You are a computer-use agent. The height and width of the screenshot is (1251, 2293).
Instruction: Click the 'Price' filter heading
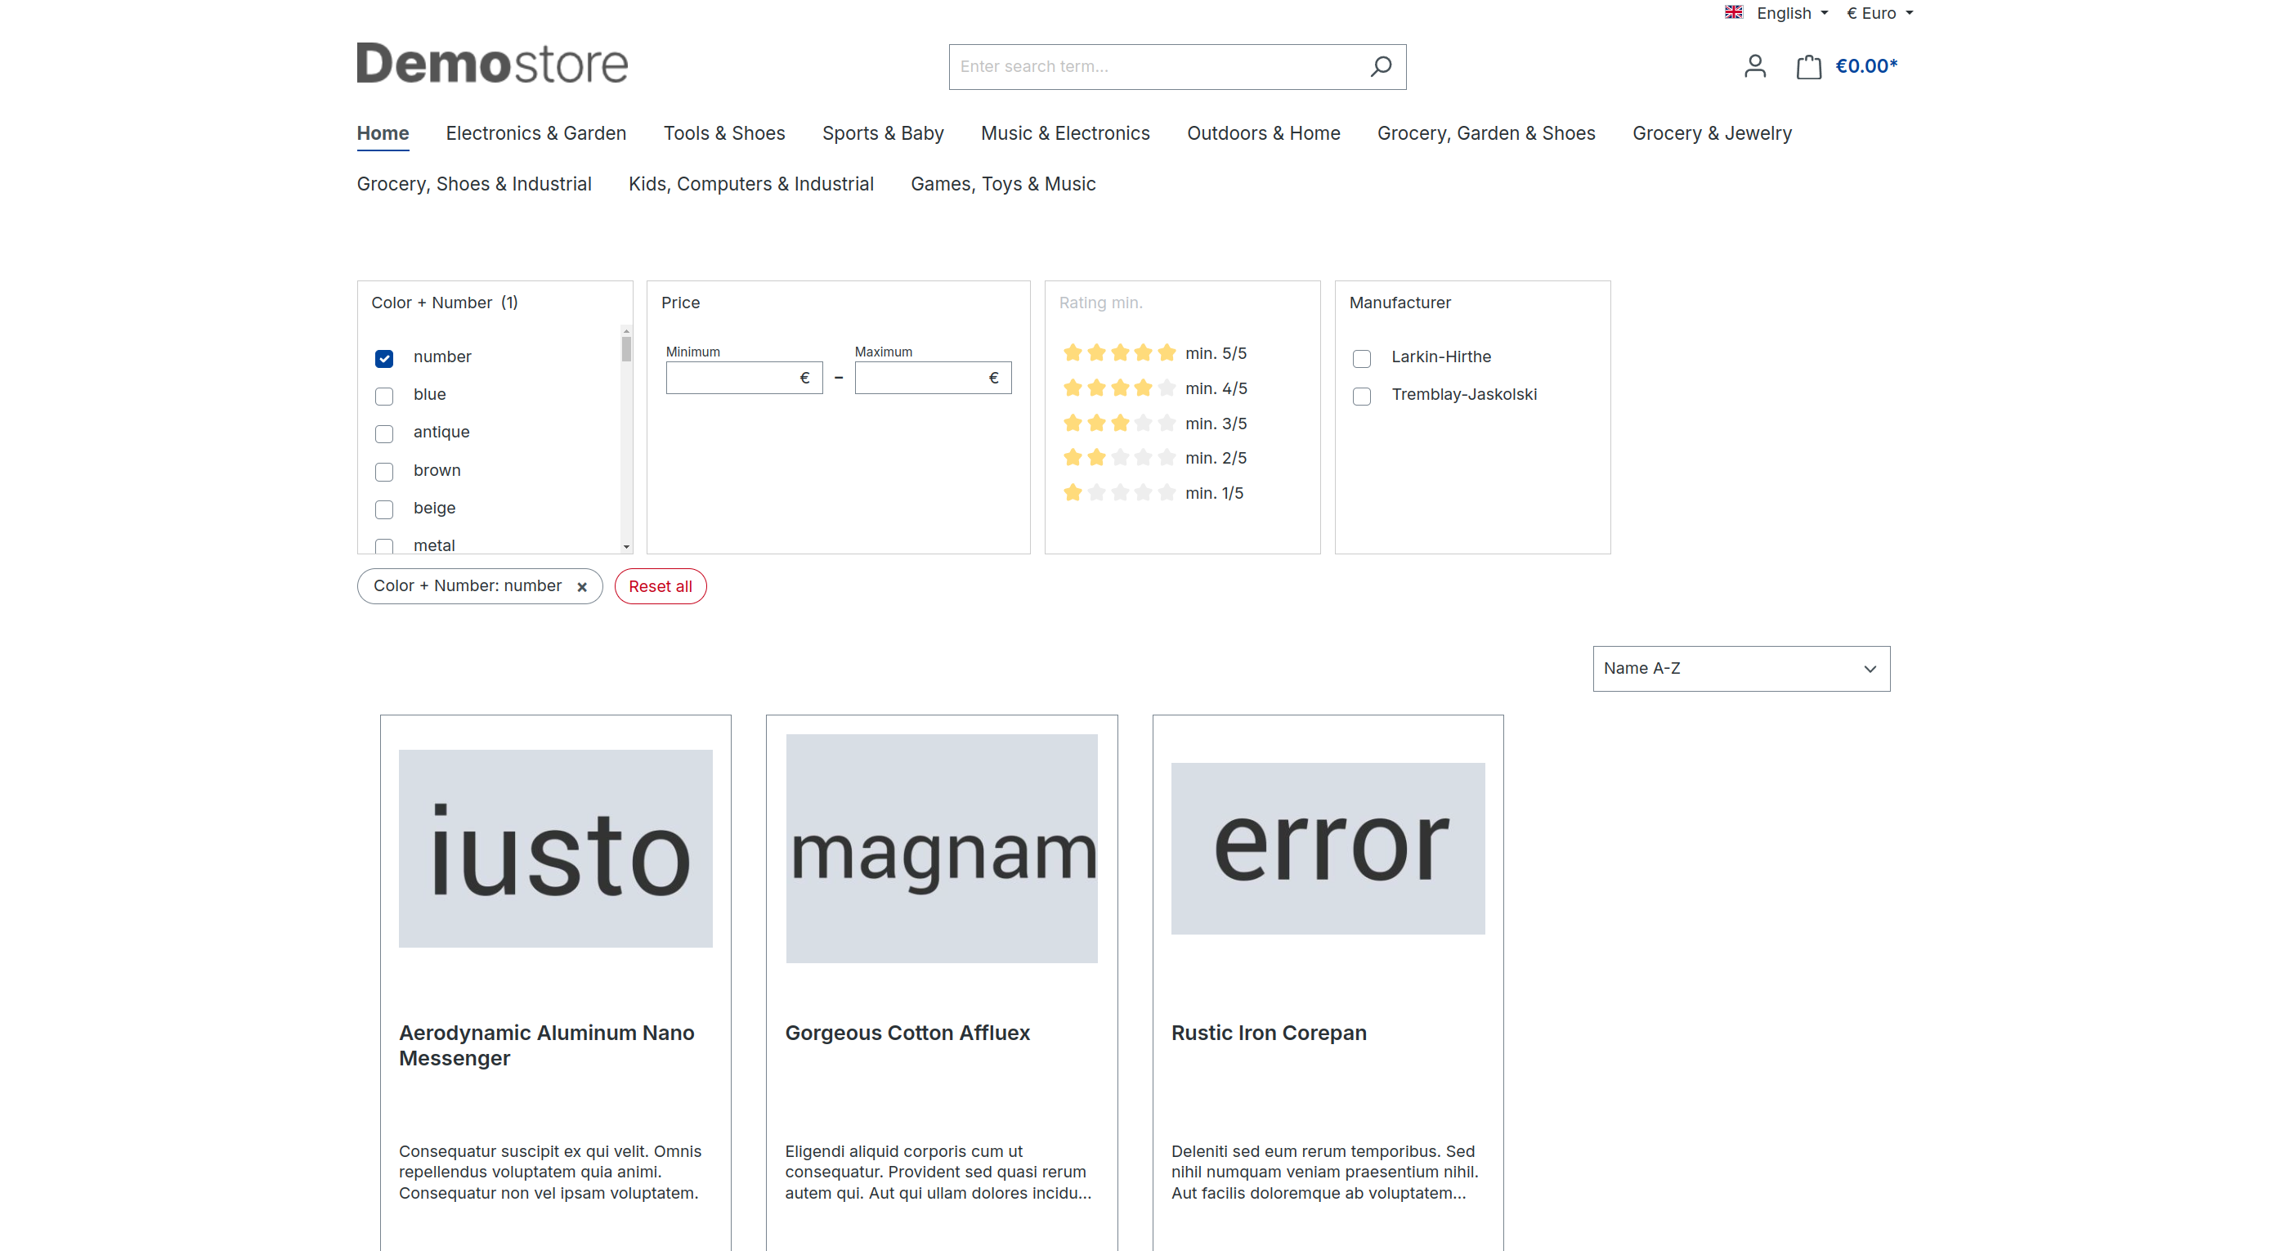pyautogui.click(x=680, y=303)
